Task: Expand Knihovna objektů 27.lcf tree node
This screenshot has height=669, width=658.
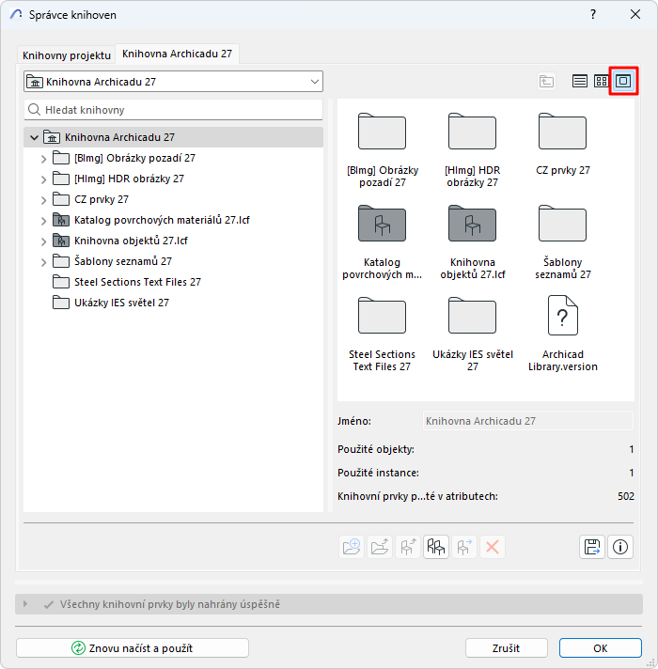Action: [43, 241]
